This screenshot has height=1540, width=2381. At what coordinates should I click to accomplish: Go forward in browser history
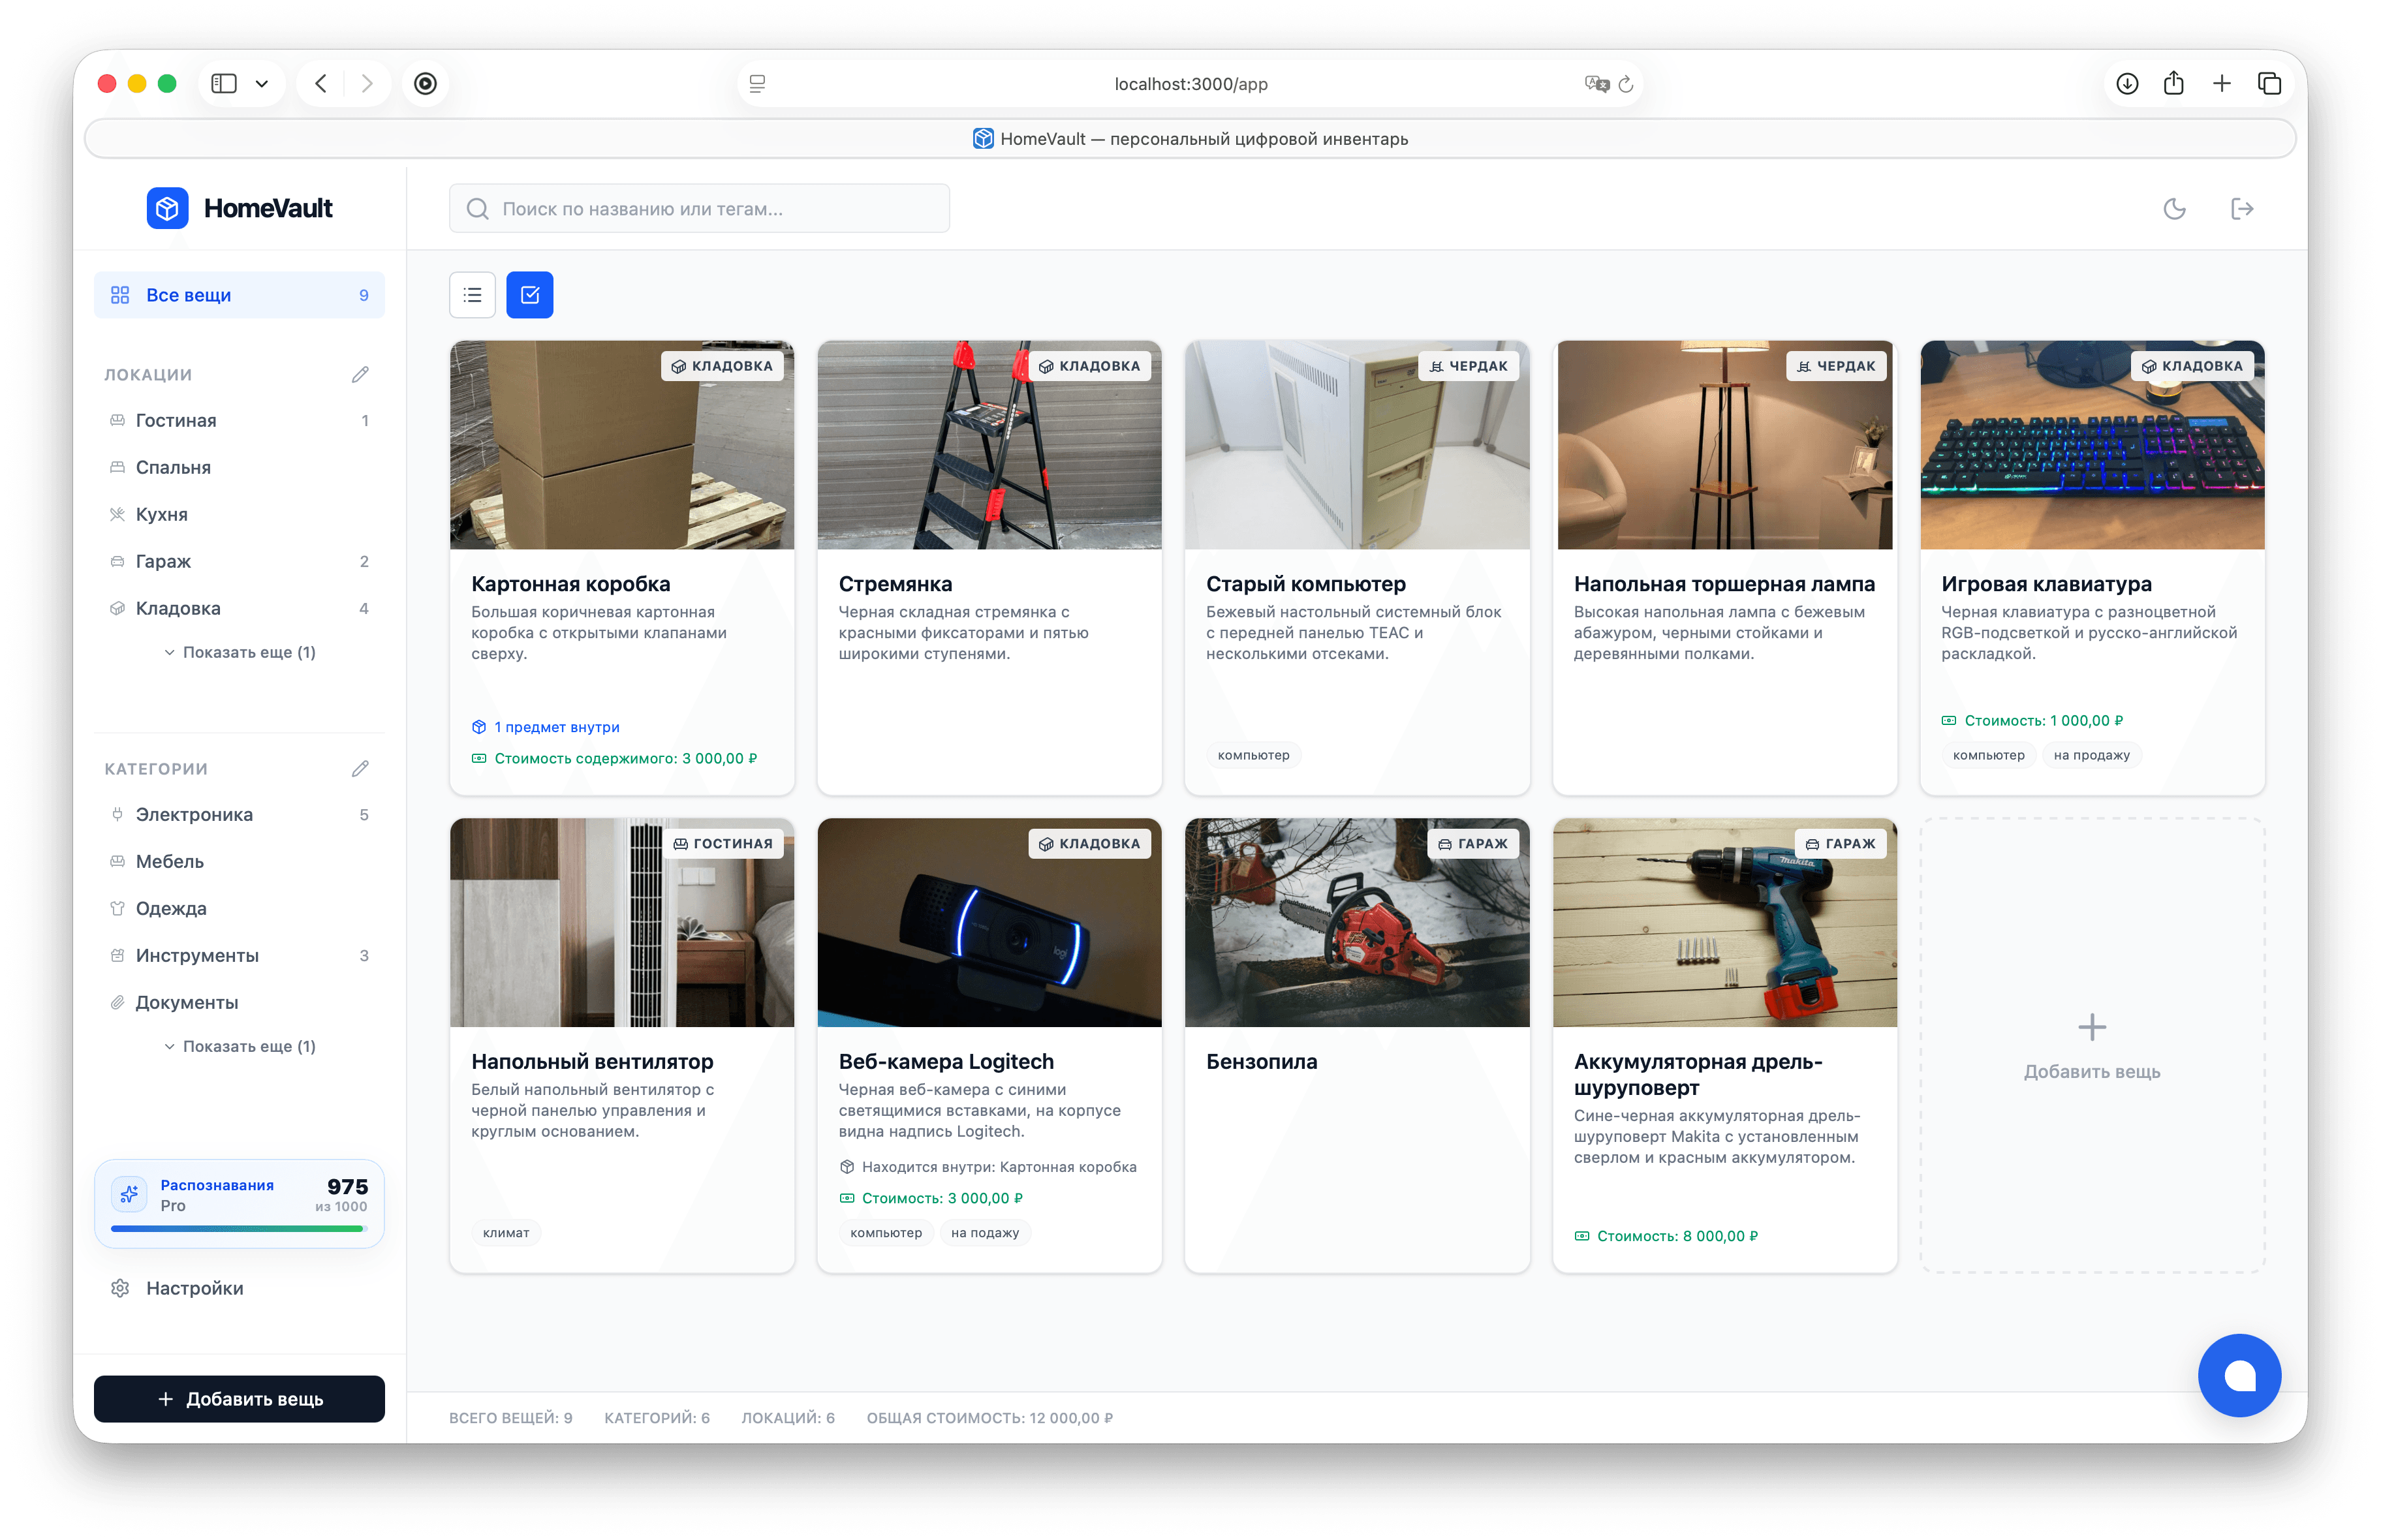click(367, 84)
